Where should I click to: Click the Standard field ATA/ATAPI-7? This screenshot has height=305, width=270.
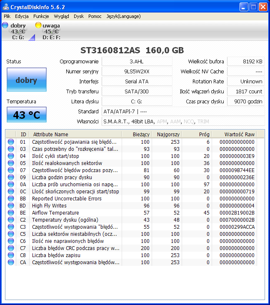point(183,111)
